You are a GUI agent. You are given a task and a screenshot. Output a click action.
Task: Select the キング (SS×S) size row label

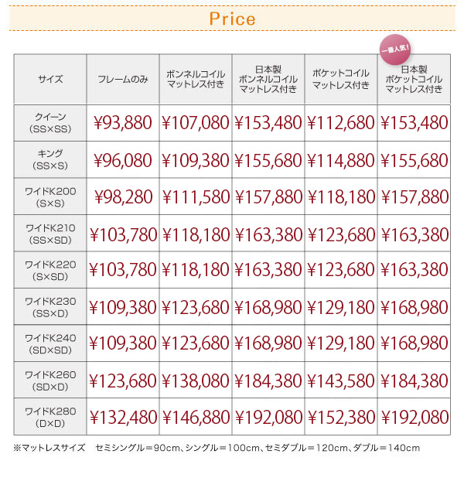point(50,160)
